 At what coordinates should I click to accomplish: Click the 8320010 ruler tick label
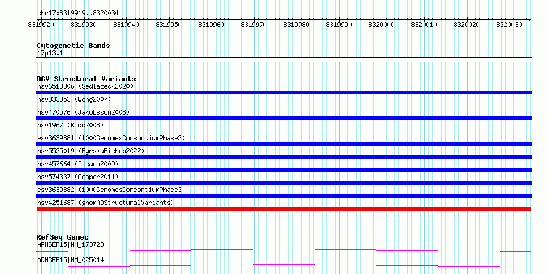pyautogui.click(x=424, y=25)
